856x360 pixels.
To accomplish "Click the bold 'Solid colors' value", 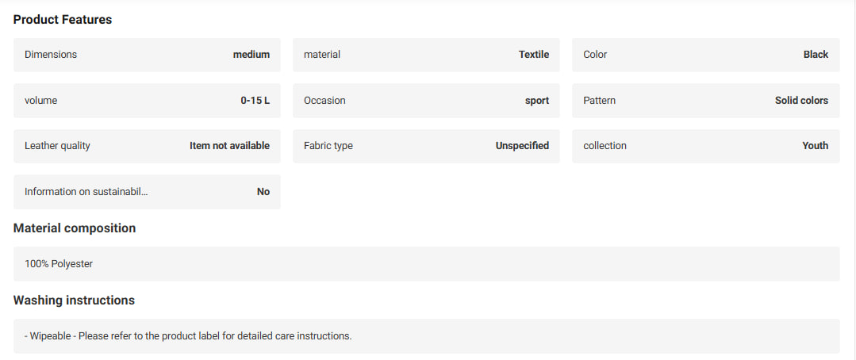I will pos(801,101).
